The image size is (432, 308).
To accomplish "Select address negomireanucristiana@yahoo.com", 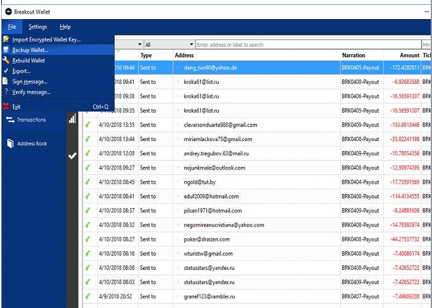I will pyautogui.click(x=224, y=225).
